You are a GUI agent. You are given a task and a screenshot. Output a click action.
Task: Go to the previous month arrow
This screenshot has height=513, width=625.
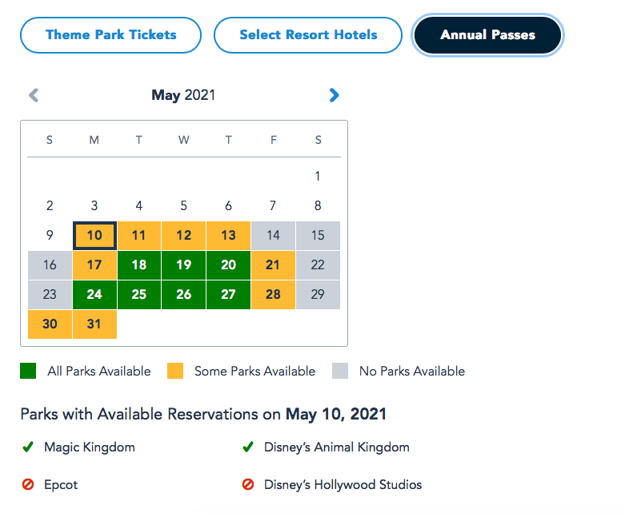pyautogui.click(x=34, y=95)
